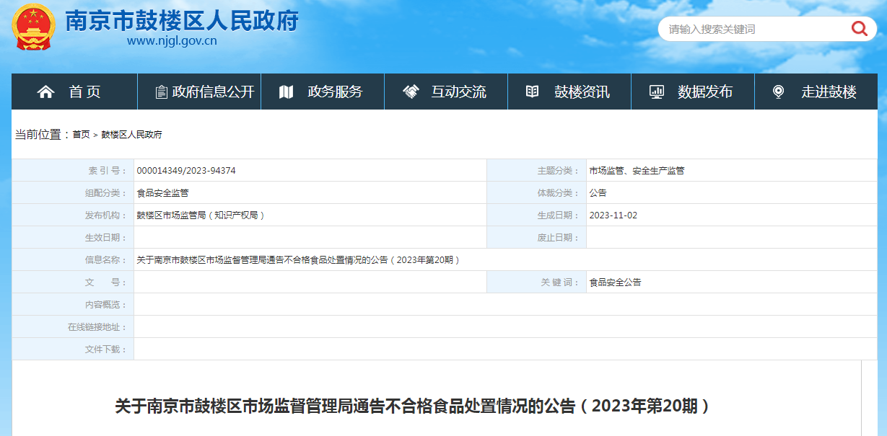Click the red magnifier search icon
Image resolution: width=887 pixels, height=436 pixels.
(859, 29)
